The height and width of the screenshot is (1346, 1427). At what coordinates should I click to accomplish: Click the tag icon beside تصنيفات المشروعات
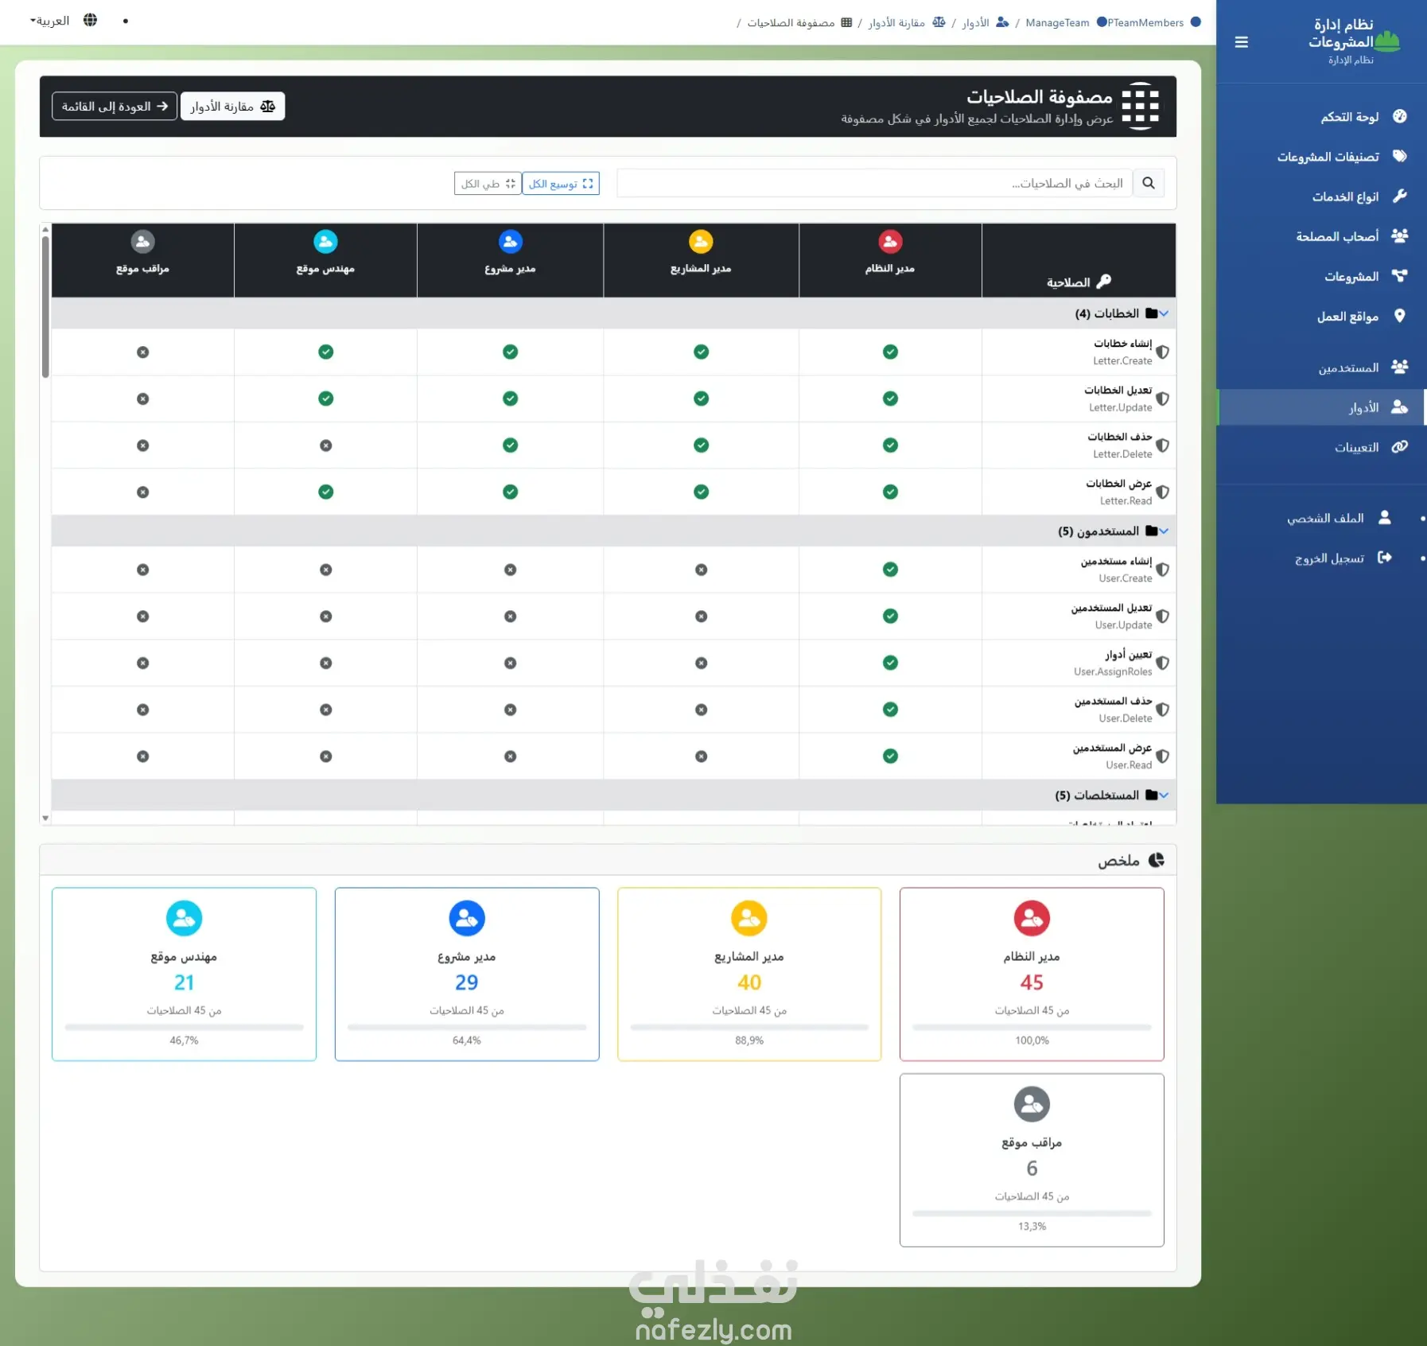click(x=1400, y=156)
